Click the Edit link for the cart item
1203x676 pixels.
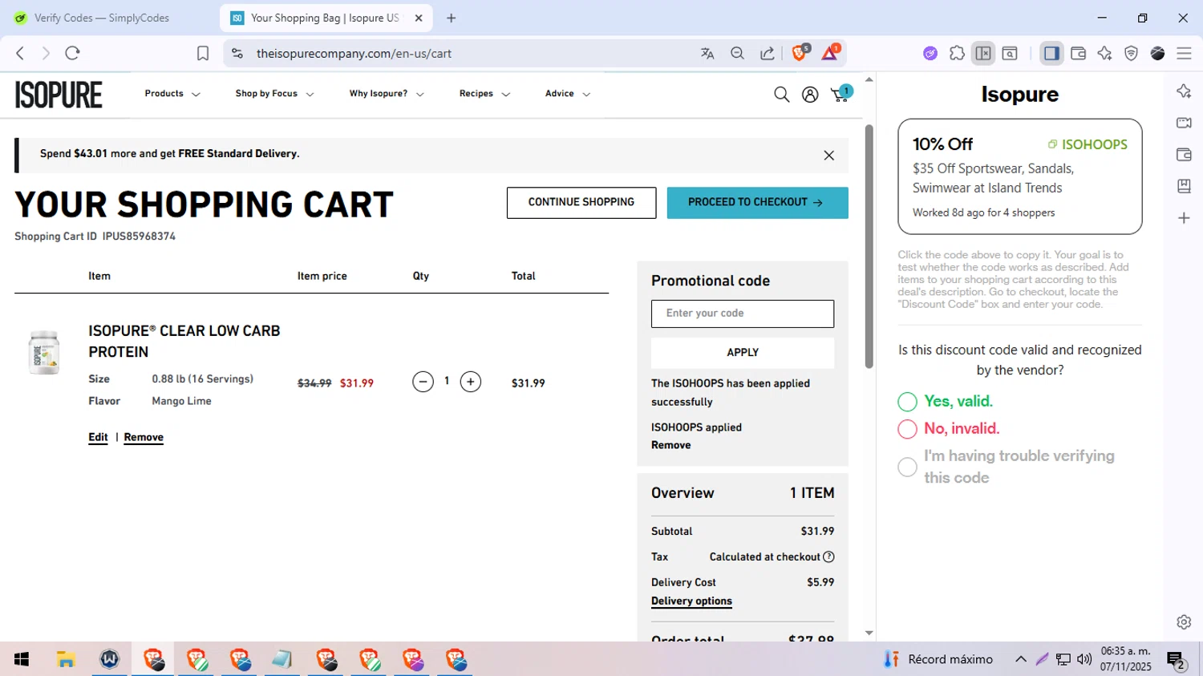98,437
